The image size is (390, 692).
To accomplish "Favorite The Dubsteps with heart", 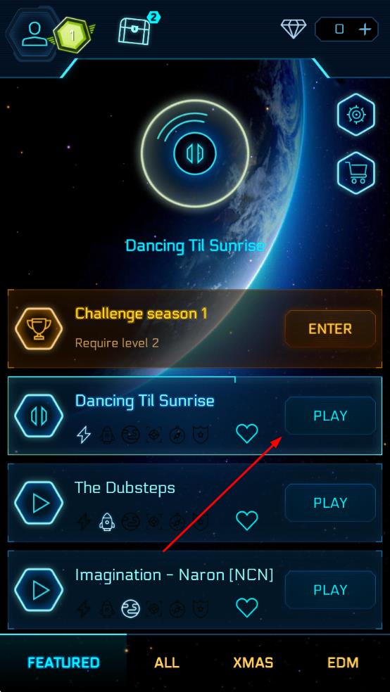I will coord(247,520).
